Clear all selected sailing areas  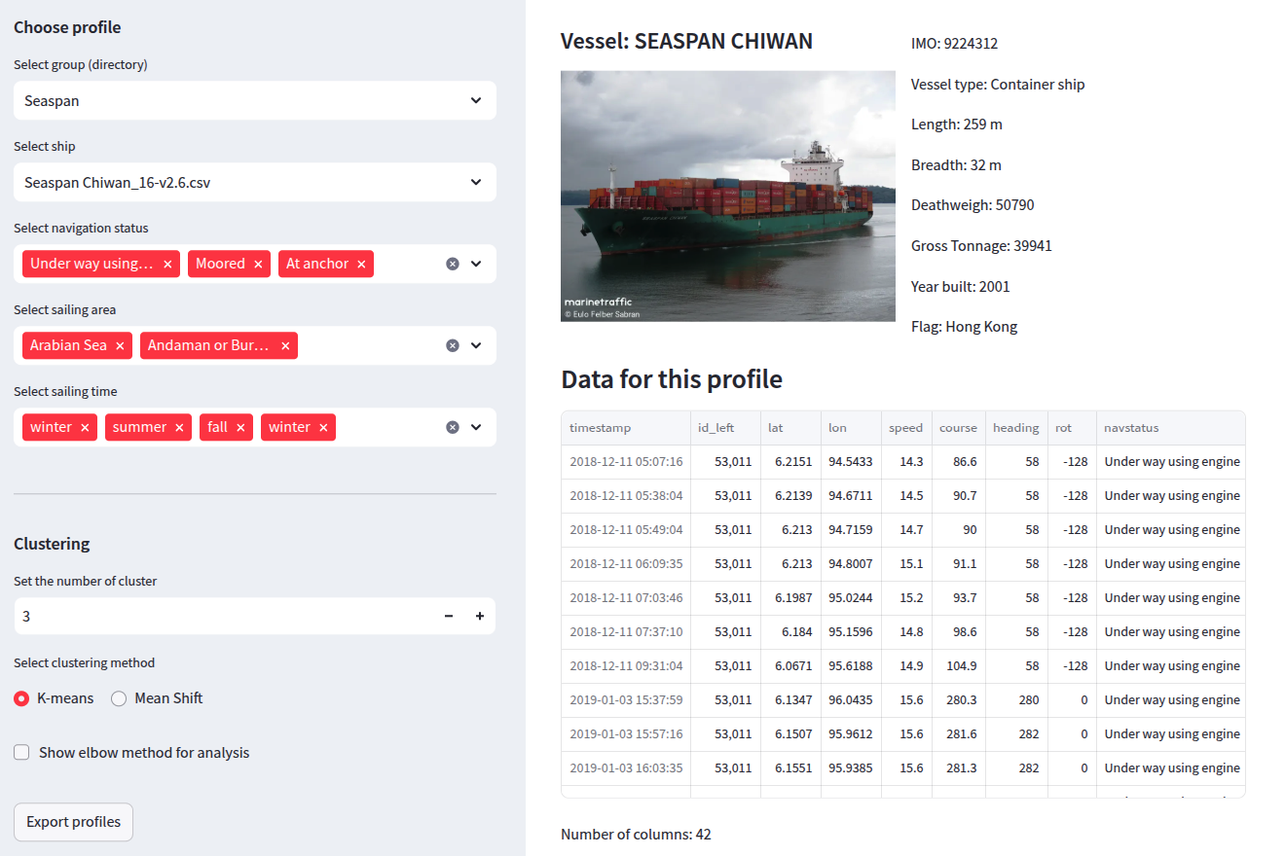[453, 345]
